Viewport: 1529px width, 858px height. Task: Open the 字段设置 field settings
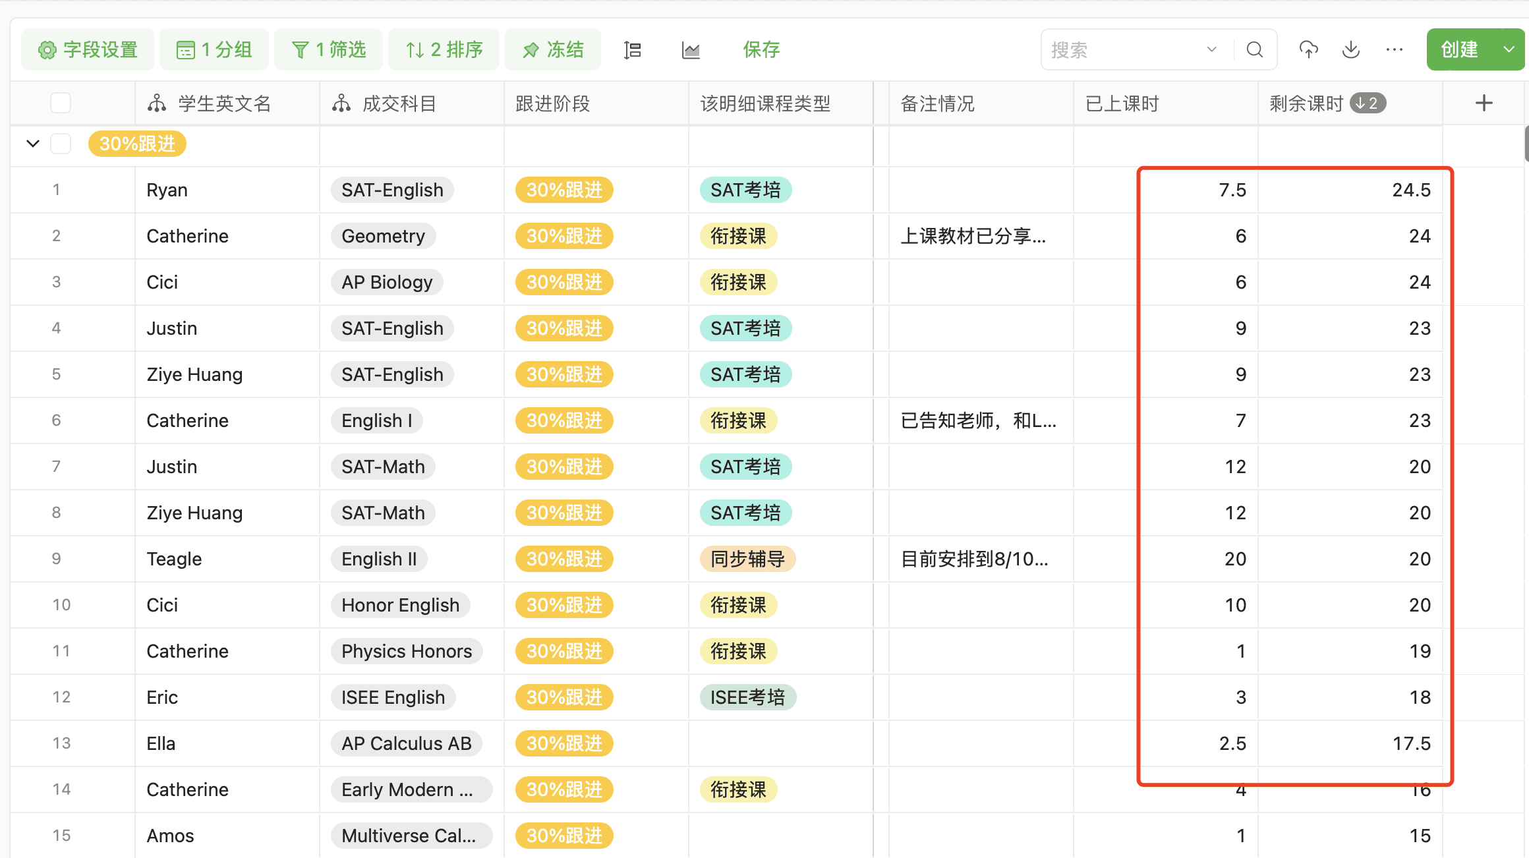coord(88,49)
